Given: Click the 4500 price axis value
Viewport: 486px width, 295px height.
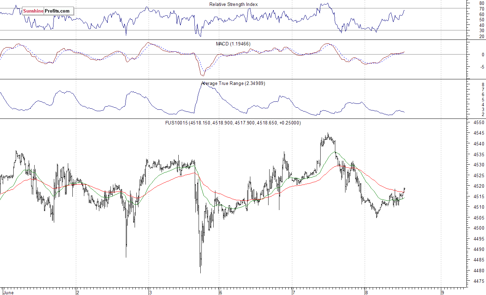Looking at the screenshot, I should click(x=479, y=228).
